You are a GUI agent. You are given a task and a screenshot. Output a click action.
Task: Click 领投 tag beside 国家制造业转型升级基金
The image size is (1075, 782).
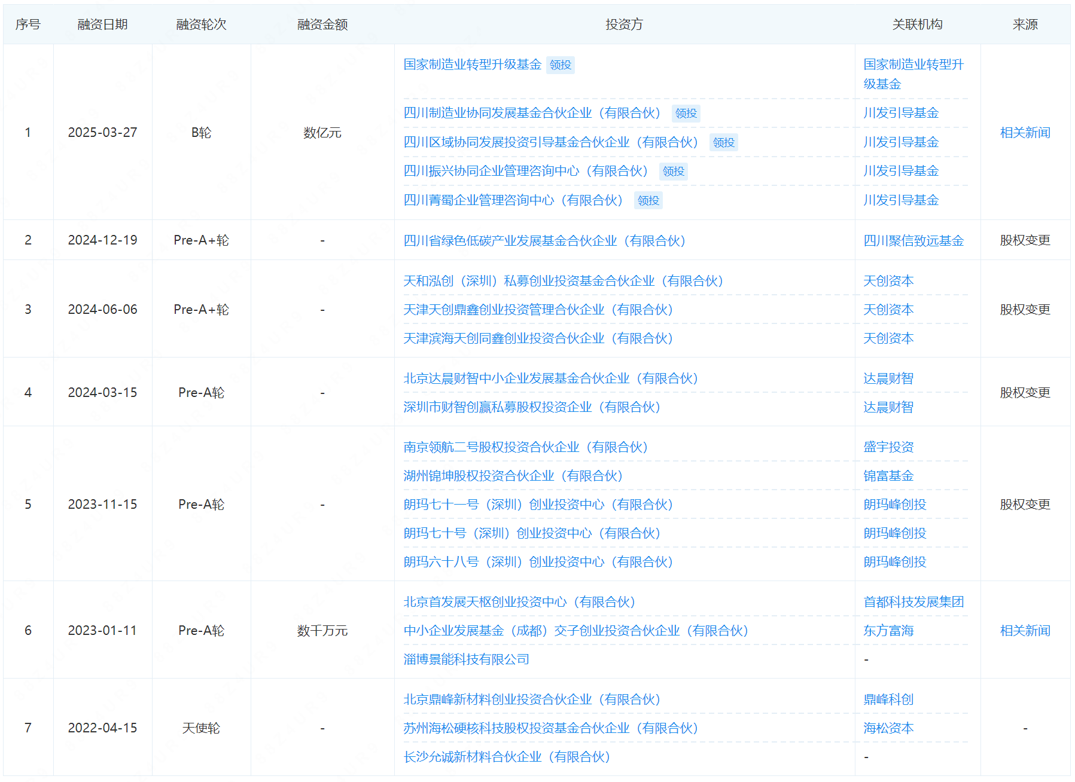pyautogui.click(x=561, y=65)
